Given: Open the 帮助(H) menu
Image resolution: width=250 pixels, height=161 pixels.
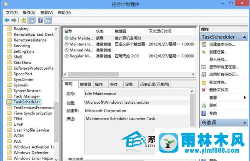Looking at the screenshot, I should click(x=65, y=12).
